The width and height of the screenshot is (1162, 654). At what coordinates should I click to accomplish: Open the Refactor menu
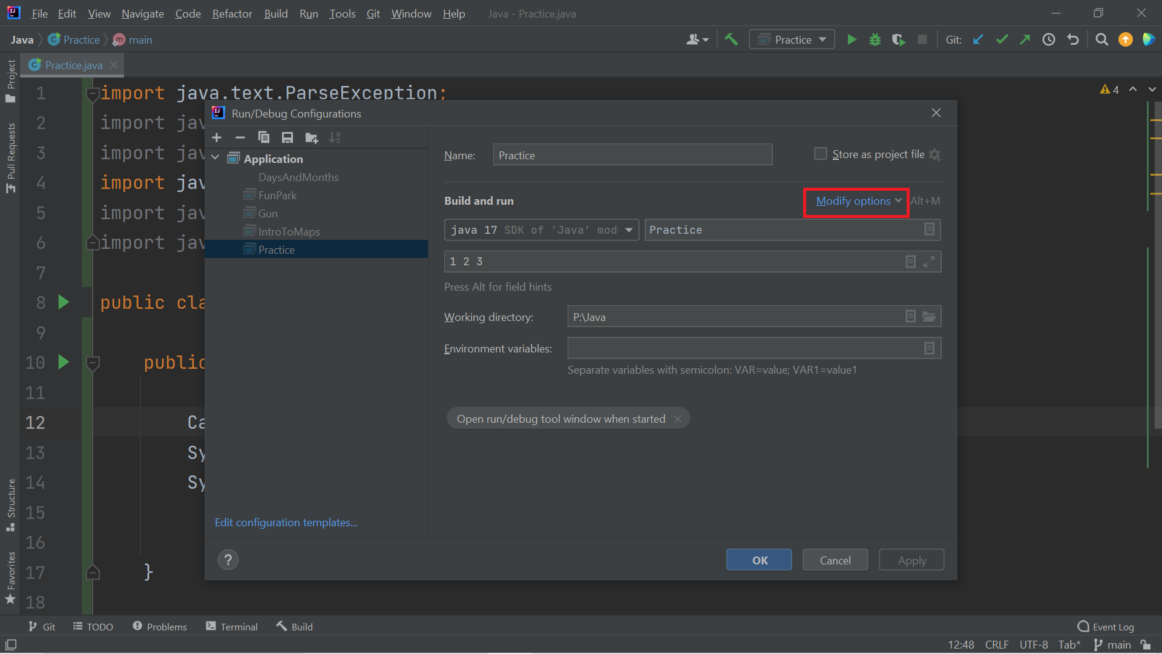232,13
